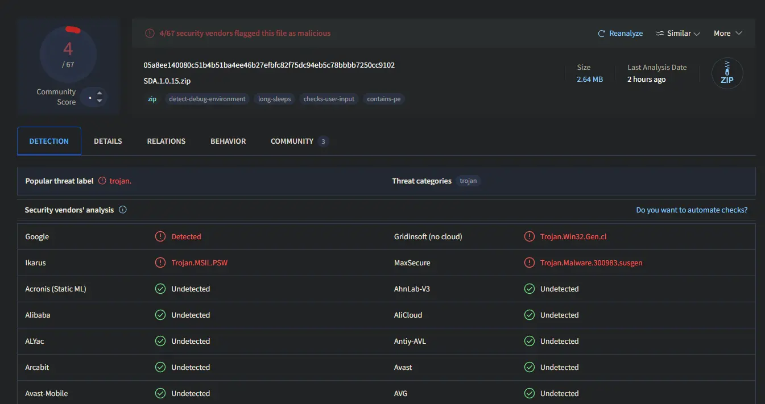This screenshot has width=765, height=404.
Task: Click the MaxSecure vendor name
Action: 412,263
